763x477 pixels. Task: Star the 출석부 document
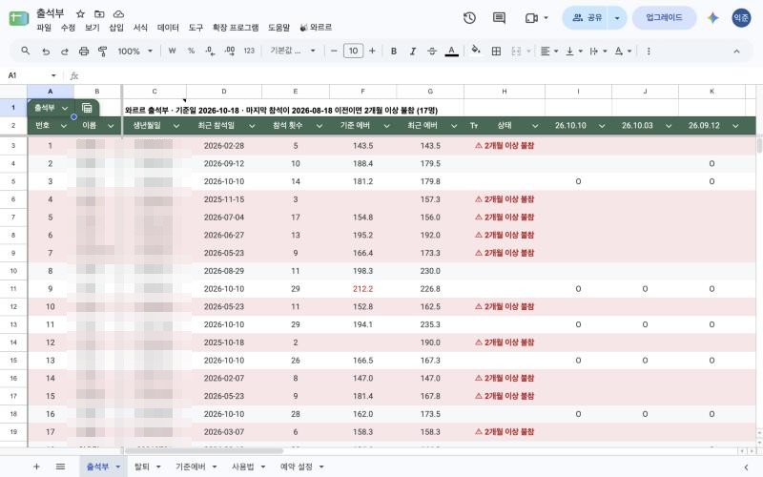(x=80, y=14)
